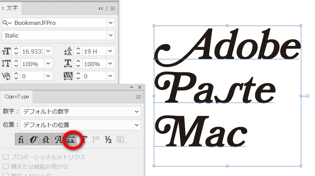The height and width of the screenshot is (176, 315).
Task: Open the horizontal scale dropdown arrow
Action: tap(110, 64)
